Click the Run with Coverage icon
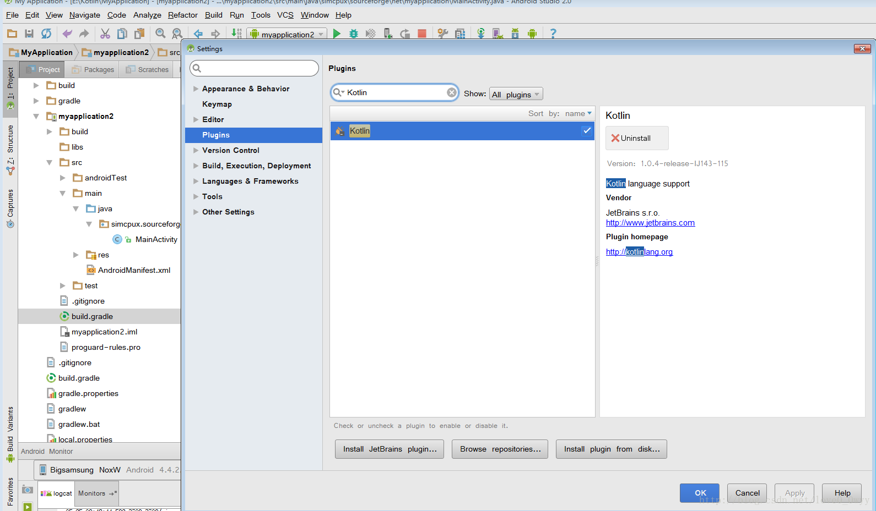 (371, 34)
